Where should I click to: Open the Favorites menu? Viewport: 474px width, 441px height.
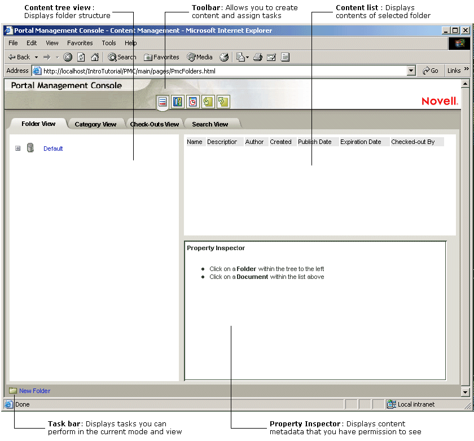click(80, 43)
